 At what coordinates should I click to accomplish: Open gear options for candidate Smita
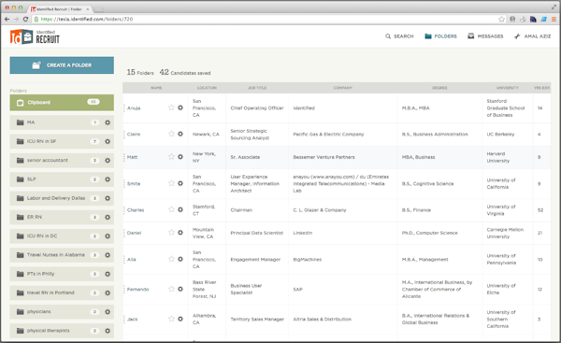click(x=180, y=183)
